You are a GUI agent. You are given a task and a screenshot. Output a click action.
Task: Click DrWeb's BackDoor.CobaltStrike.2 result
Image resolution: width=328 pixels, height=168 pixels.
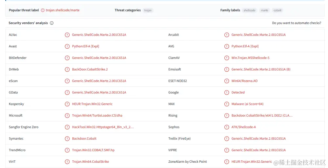[90, 69]
